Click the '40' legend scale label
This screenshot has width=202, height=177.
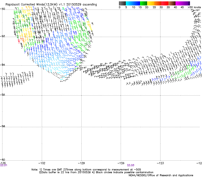[x=175, y=7]
